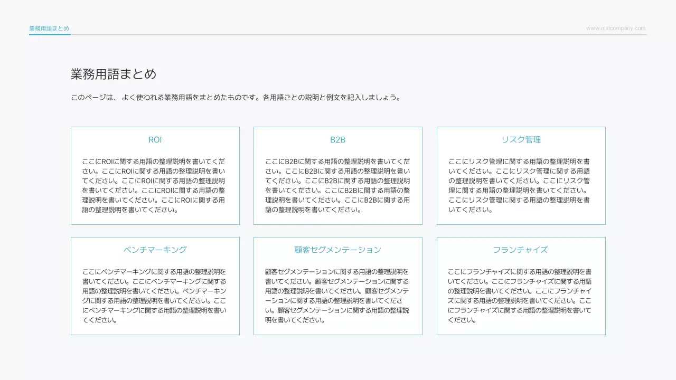This screenshot has height=380, width=676.
Task: Click the ベンチマーキング description paragraph
Action: click(x=154, y=296)
